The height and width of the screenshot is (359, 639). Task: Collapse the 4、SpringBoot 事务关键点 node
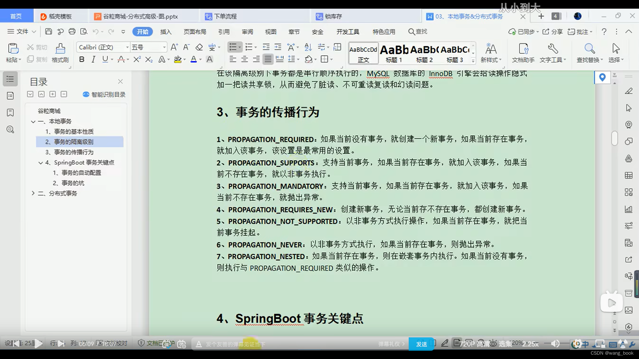[41, 163]
